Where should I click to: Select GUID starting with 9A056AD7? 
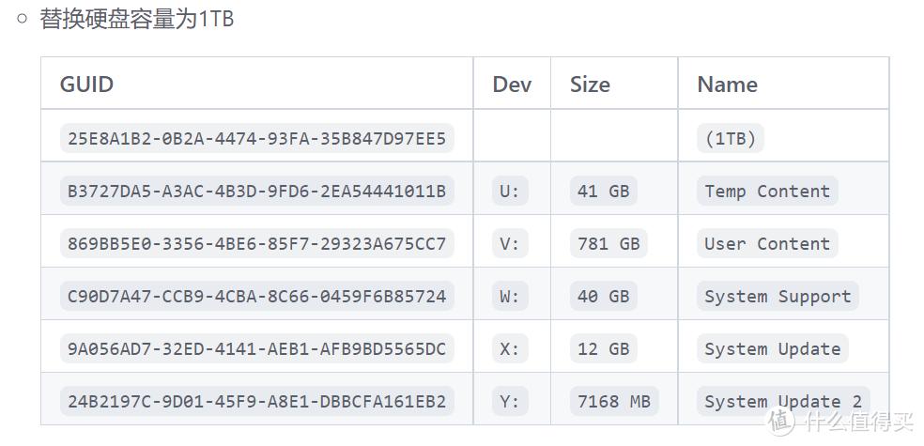tap(256, 349)
